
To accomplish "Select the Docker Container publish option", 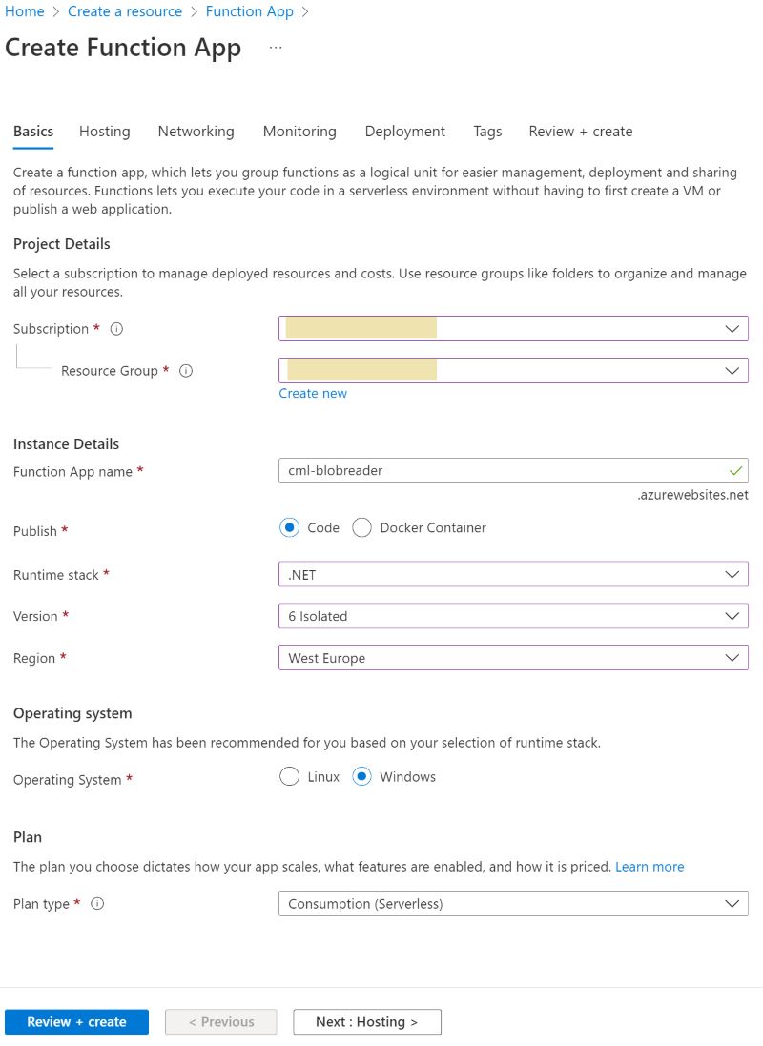I will coord(361,527).
